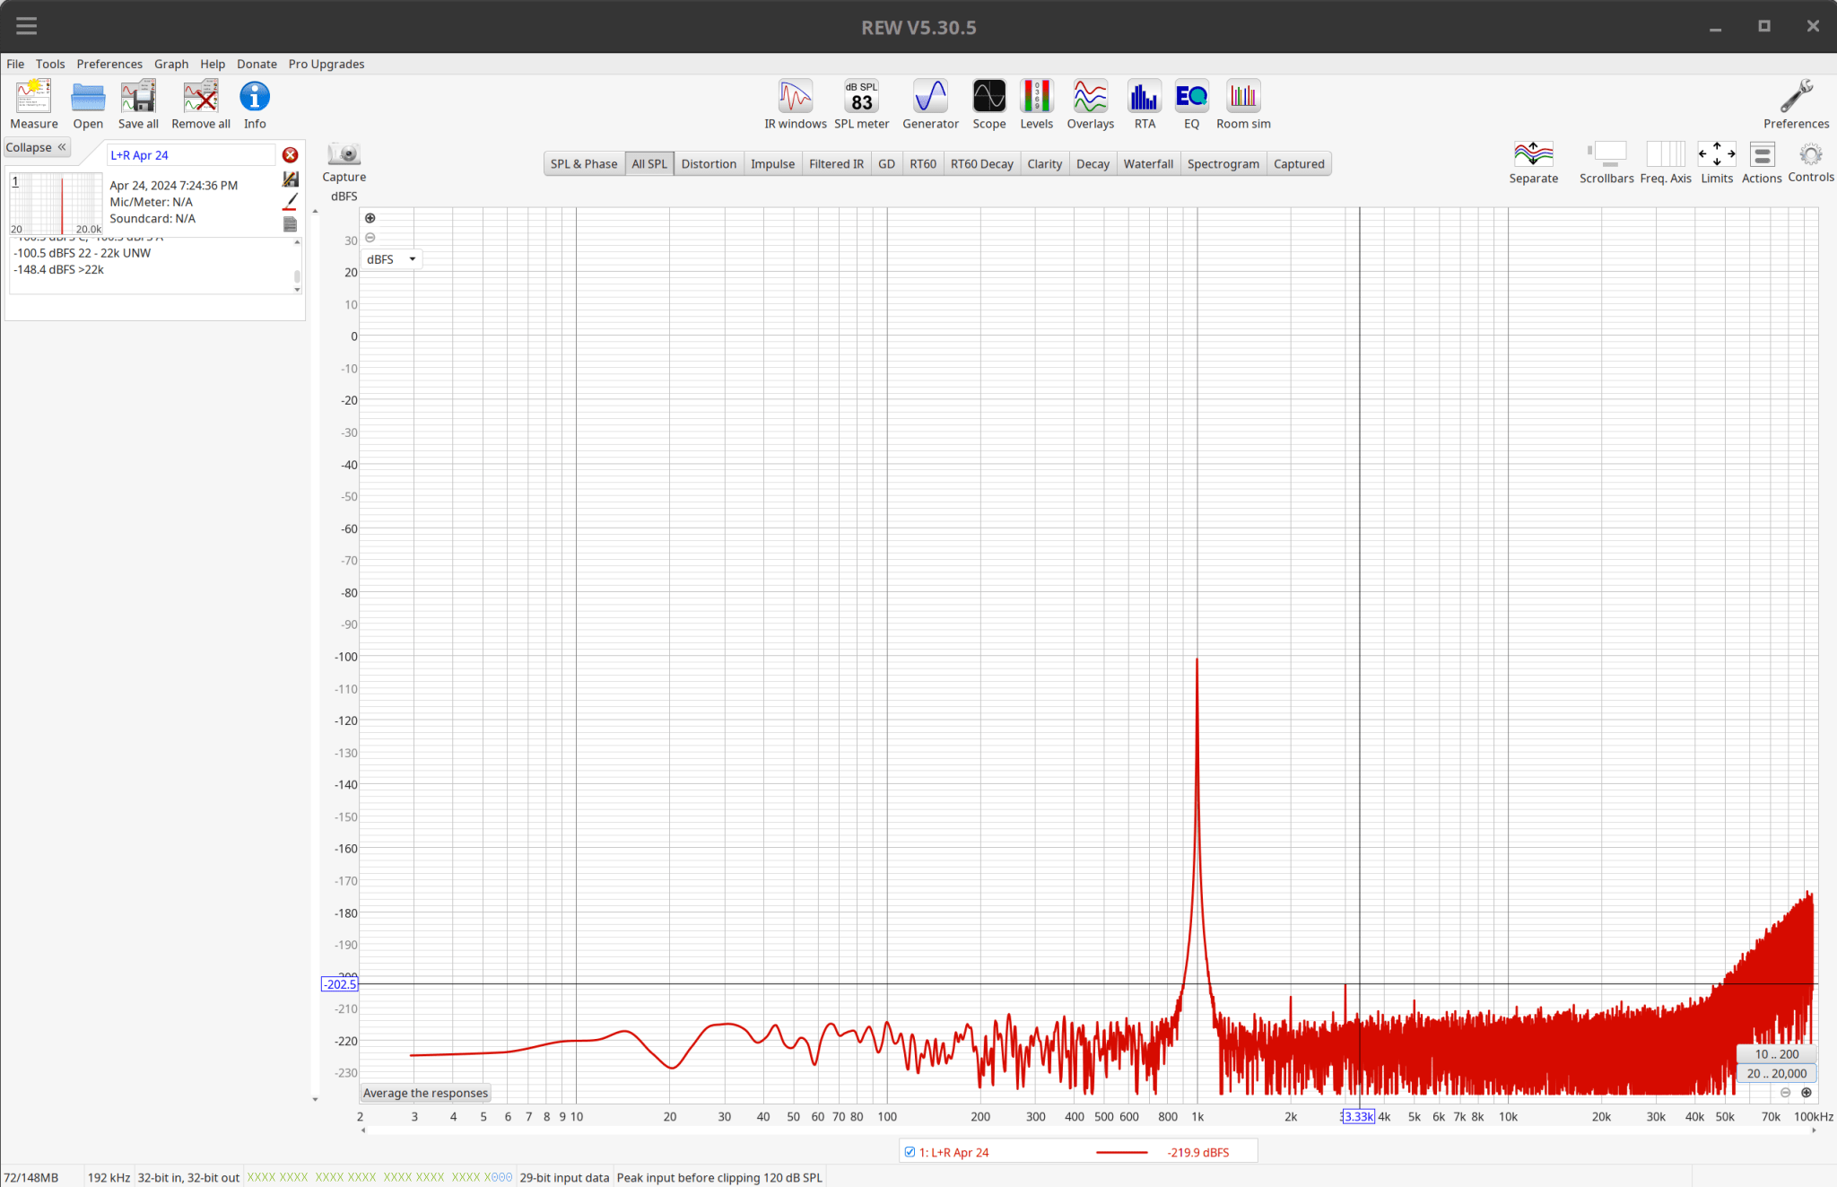Open the measurement notes icon
The height and width of the screenshot is (1187, 1837).
pyautogui.click(x=290, y=224)
